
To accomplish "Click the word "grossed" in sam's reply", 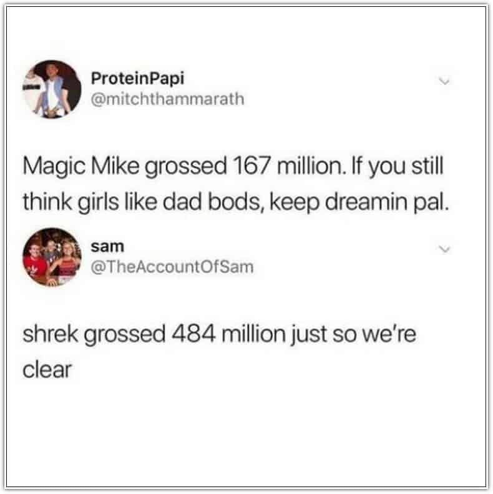I will [125, 335].
